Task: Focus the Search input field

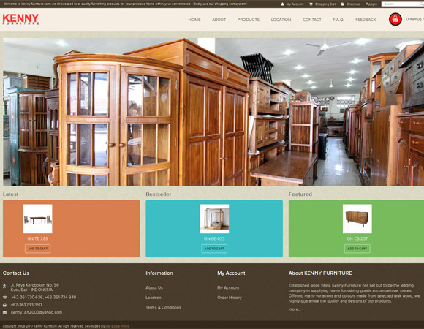Action: click(402, 4)
